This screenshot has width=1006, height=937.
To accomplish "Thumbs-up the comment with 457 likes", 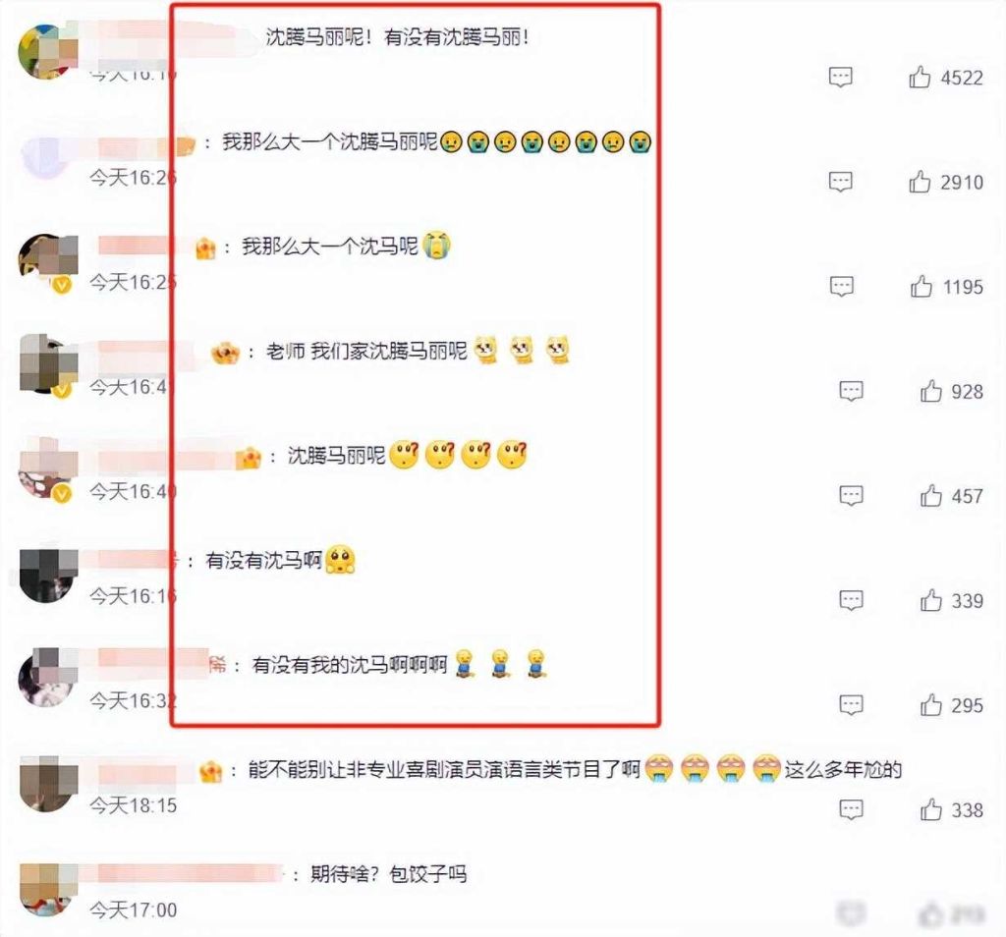I will 931,495.
